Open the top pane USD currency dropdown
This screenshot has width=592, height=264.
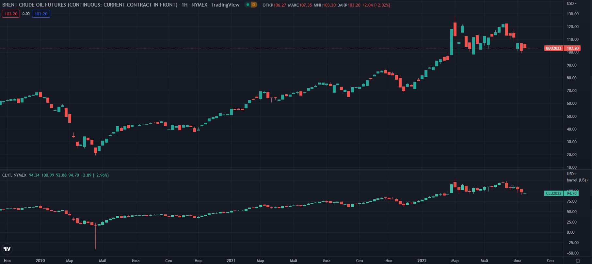pos(571,3)
